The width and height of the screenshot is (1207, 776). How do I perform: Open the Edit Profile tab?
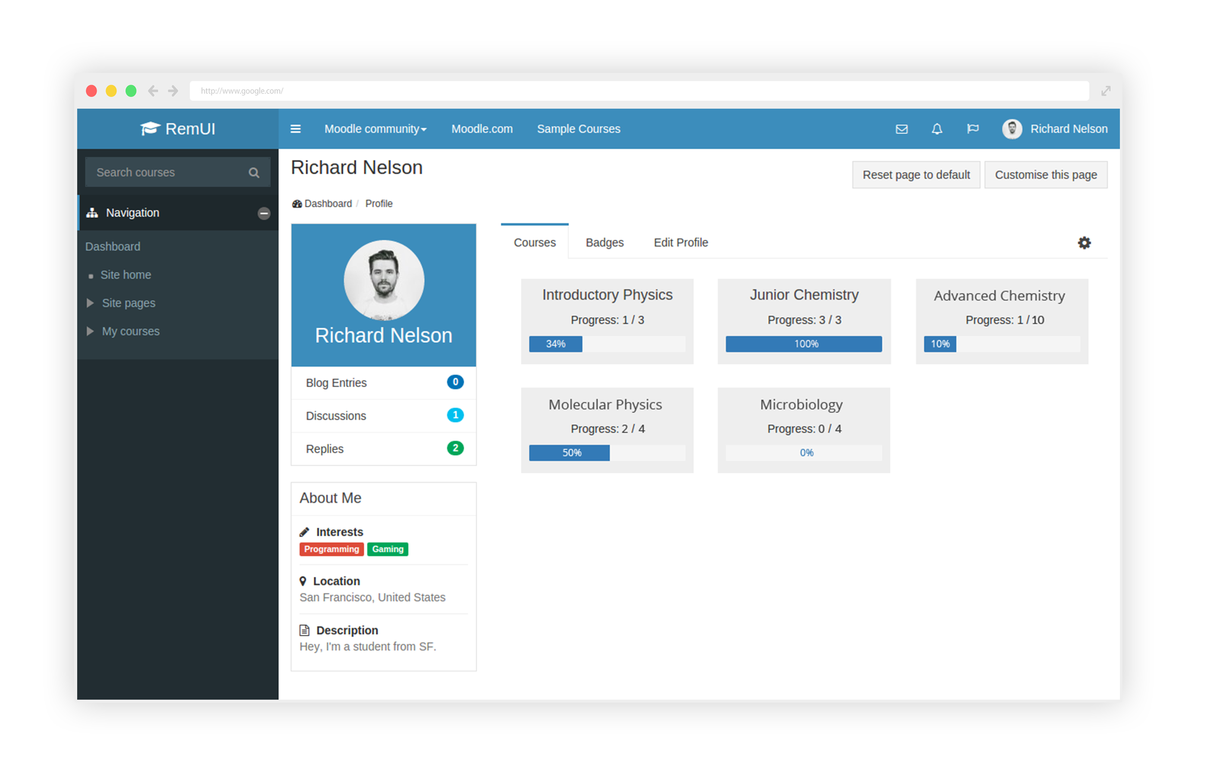pyautogui.click(x=681, y=242)
